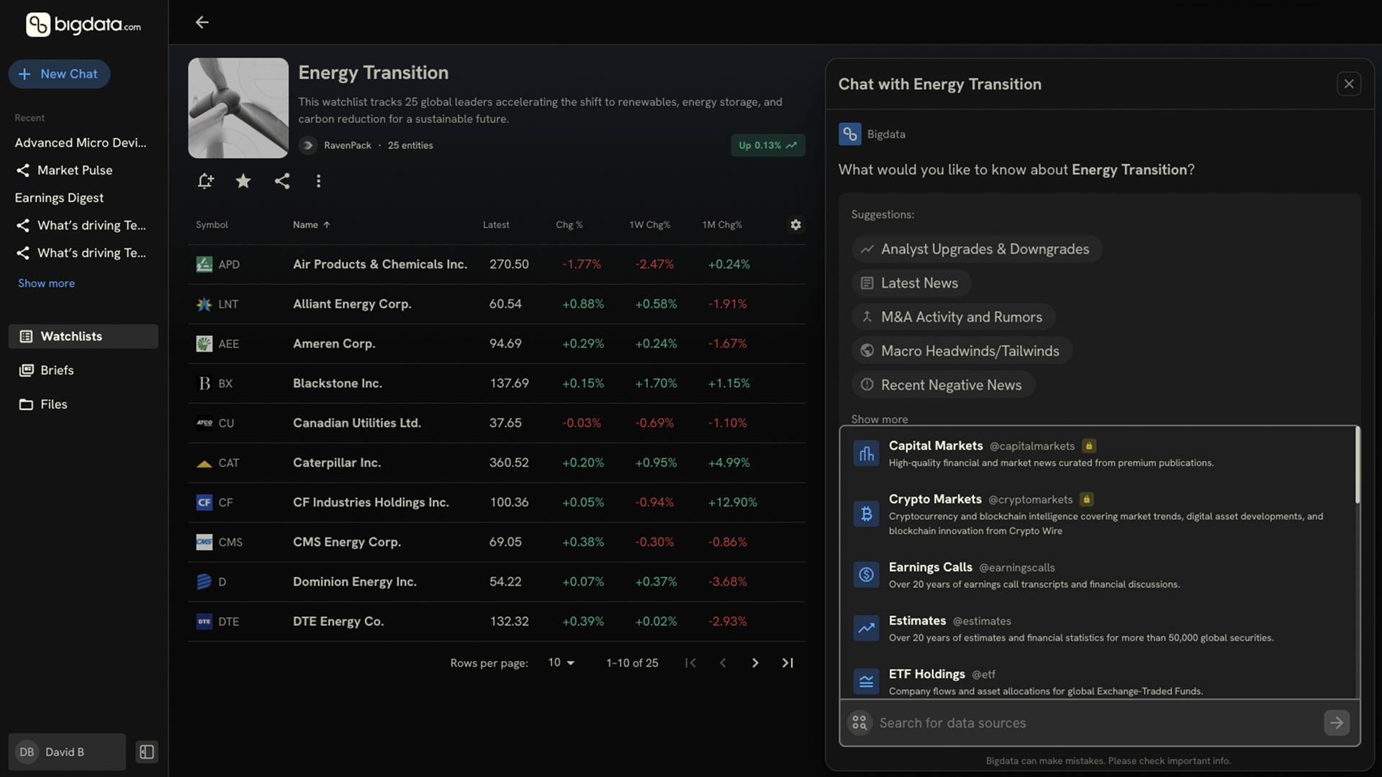This screenshot has width=1382, height=777.
Task: Click the wind turbine watchlist thumbnail
Action: [x=238, y=108]
